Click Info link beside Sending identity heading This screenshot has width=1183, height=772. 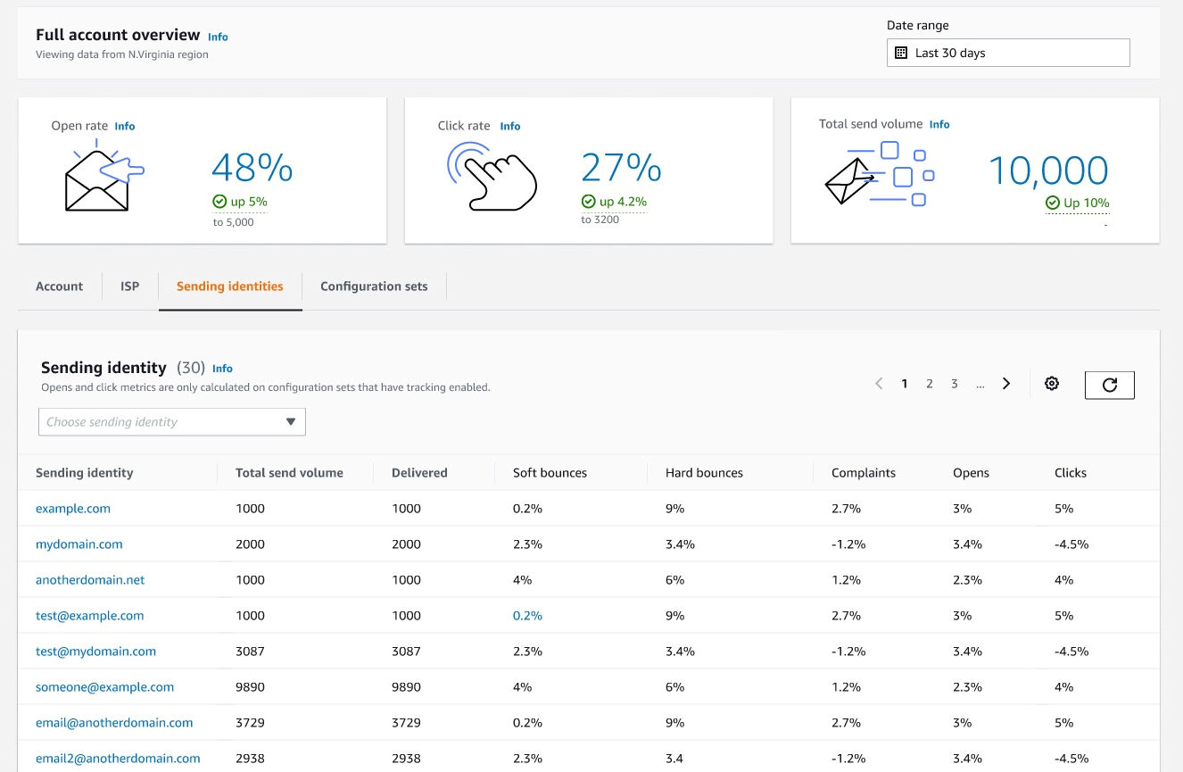222,369
